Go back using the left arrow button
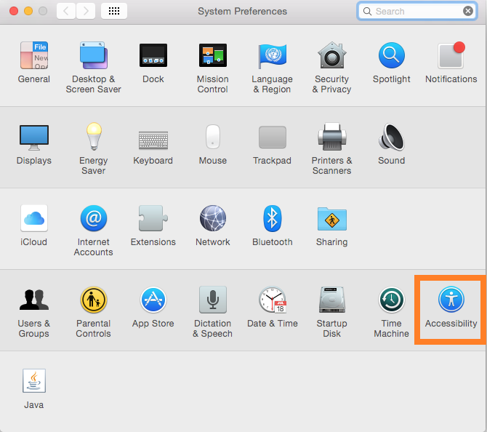Screen dimensions: 487x432 (x=66, y=11)
